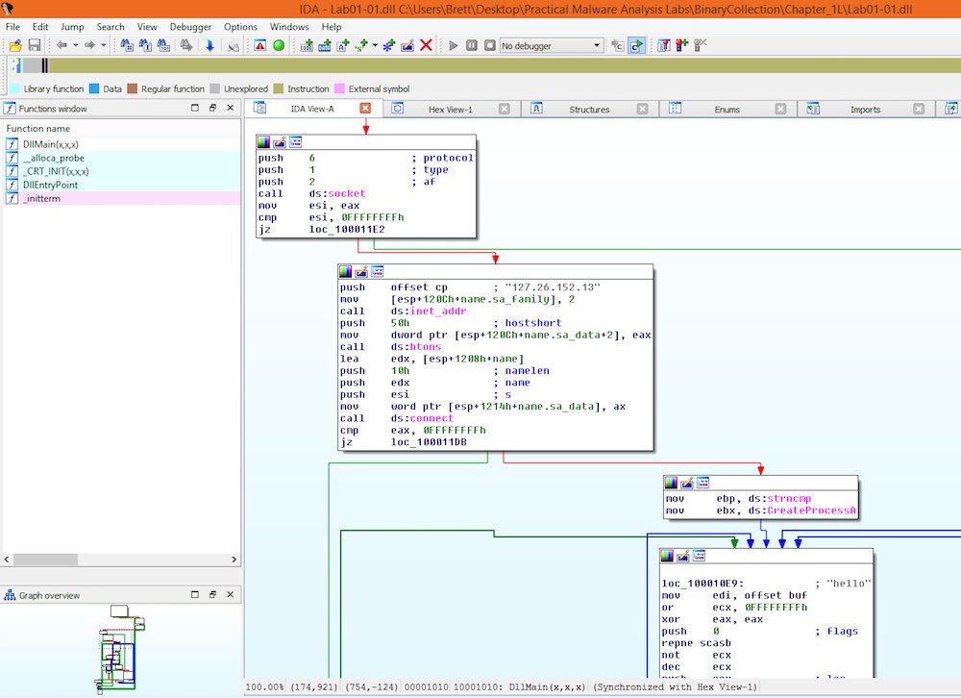Open the small arrow beside the green-plus S icon

(375, 45)
